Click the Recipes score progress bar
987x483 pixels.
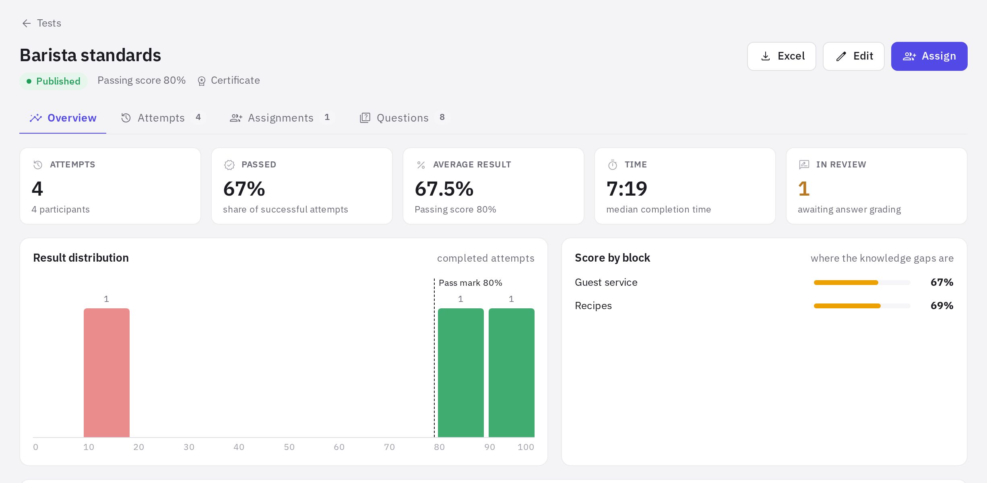(862, 306)
